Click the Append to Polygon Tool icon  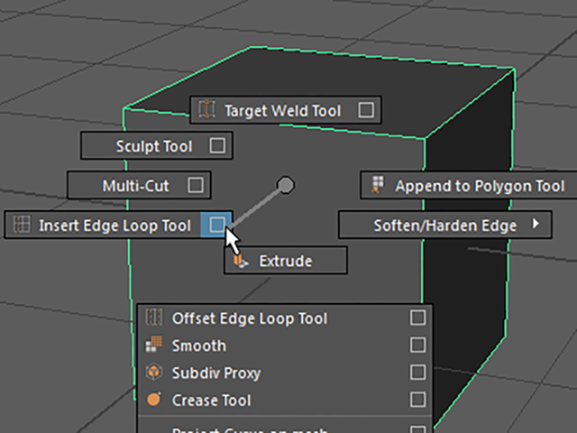coord(378,184)
